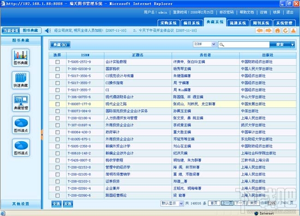Screen dimensions: 300x216
Task: Go to home via the house icon
Action: (x=277, y=30)
